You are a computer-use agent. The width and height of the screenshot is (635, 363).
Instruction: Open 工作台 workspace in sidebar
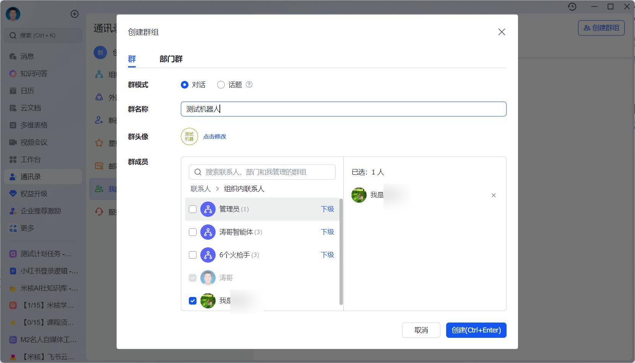pos(31,160)
